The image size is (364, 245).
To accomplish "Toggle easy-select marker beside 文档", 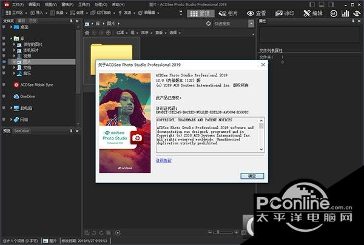I will [x=4, y=67].
